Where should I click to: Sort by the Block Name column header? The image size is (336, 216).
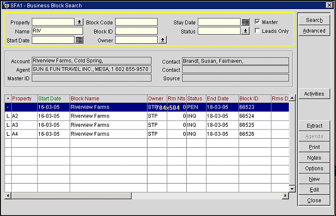point(108,98)
